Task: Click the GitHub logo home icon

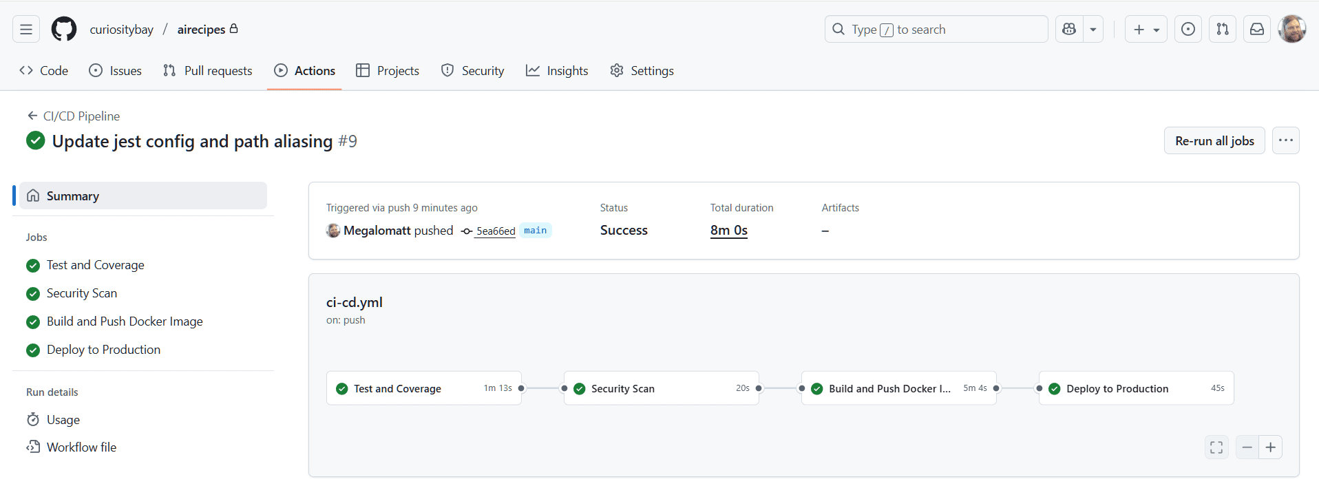Action: tap(64, 30)
